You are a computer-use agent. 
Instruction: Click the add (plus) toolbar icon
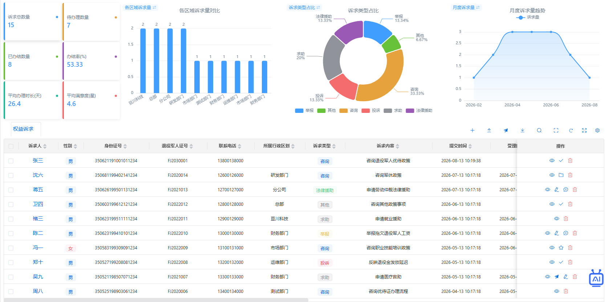tap(472, 130)
